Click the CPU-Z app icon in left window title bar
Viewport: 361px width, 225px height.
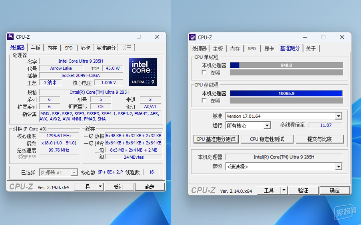[10, 37]
